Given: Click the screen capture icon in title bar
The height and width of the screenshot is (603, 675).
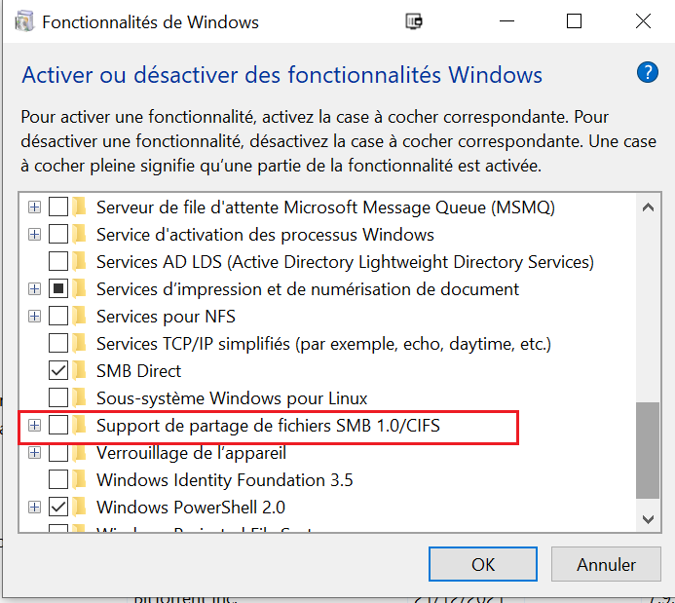Looking at the screenshot, I should (414, 21).
